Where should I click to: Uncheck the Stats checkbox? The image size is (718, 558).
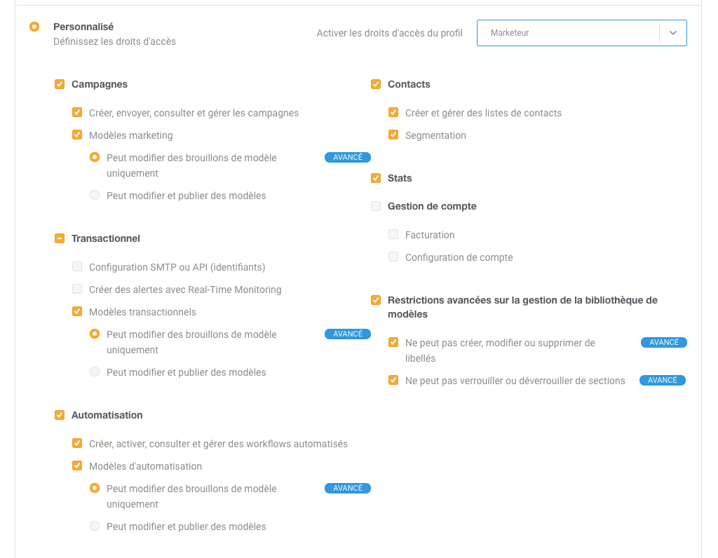point(376,178)
